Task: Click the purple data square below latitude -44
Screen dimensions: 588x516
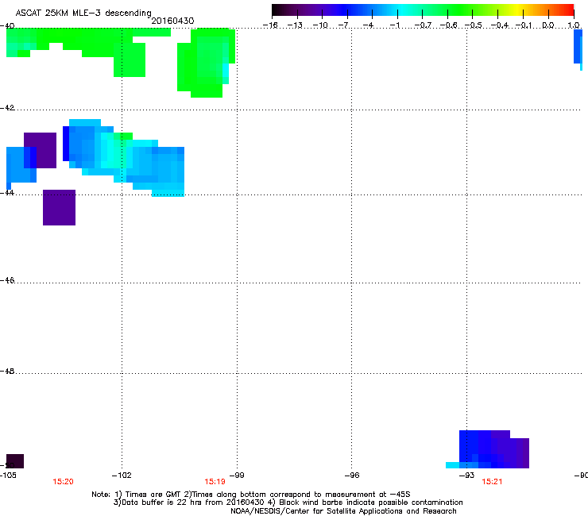Action: [60, 208]
